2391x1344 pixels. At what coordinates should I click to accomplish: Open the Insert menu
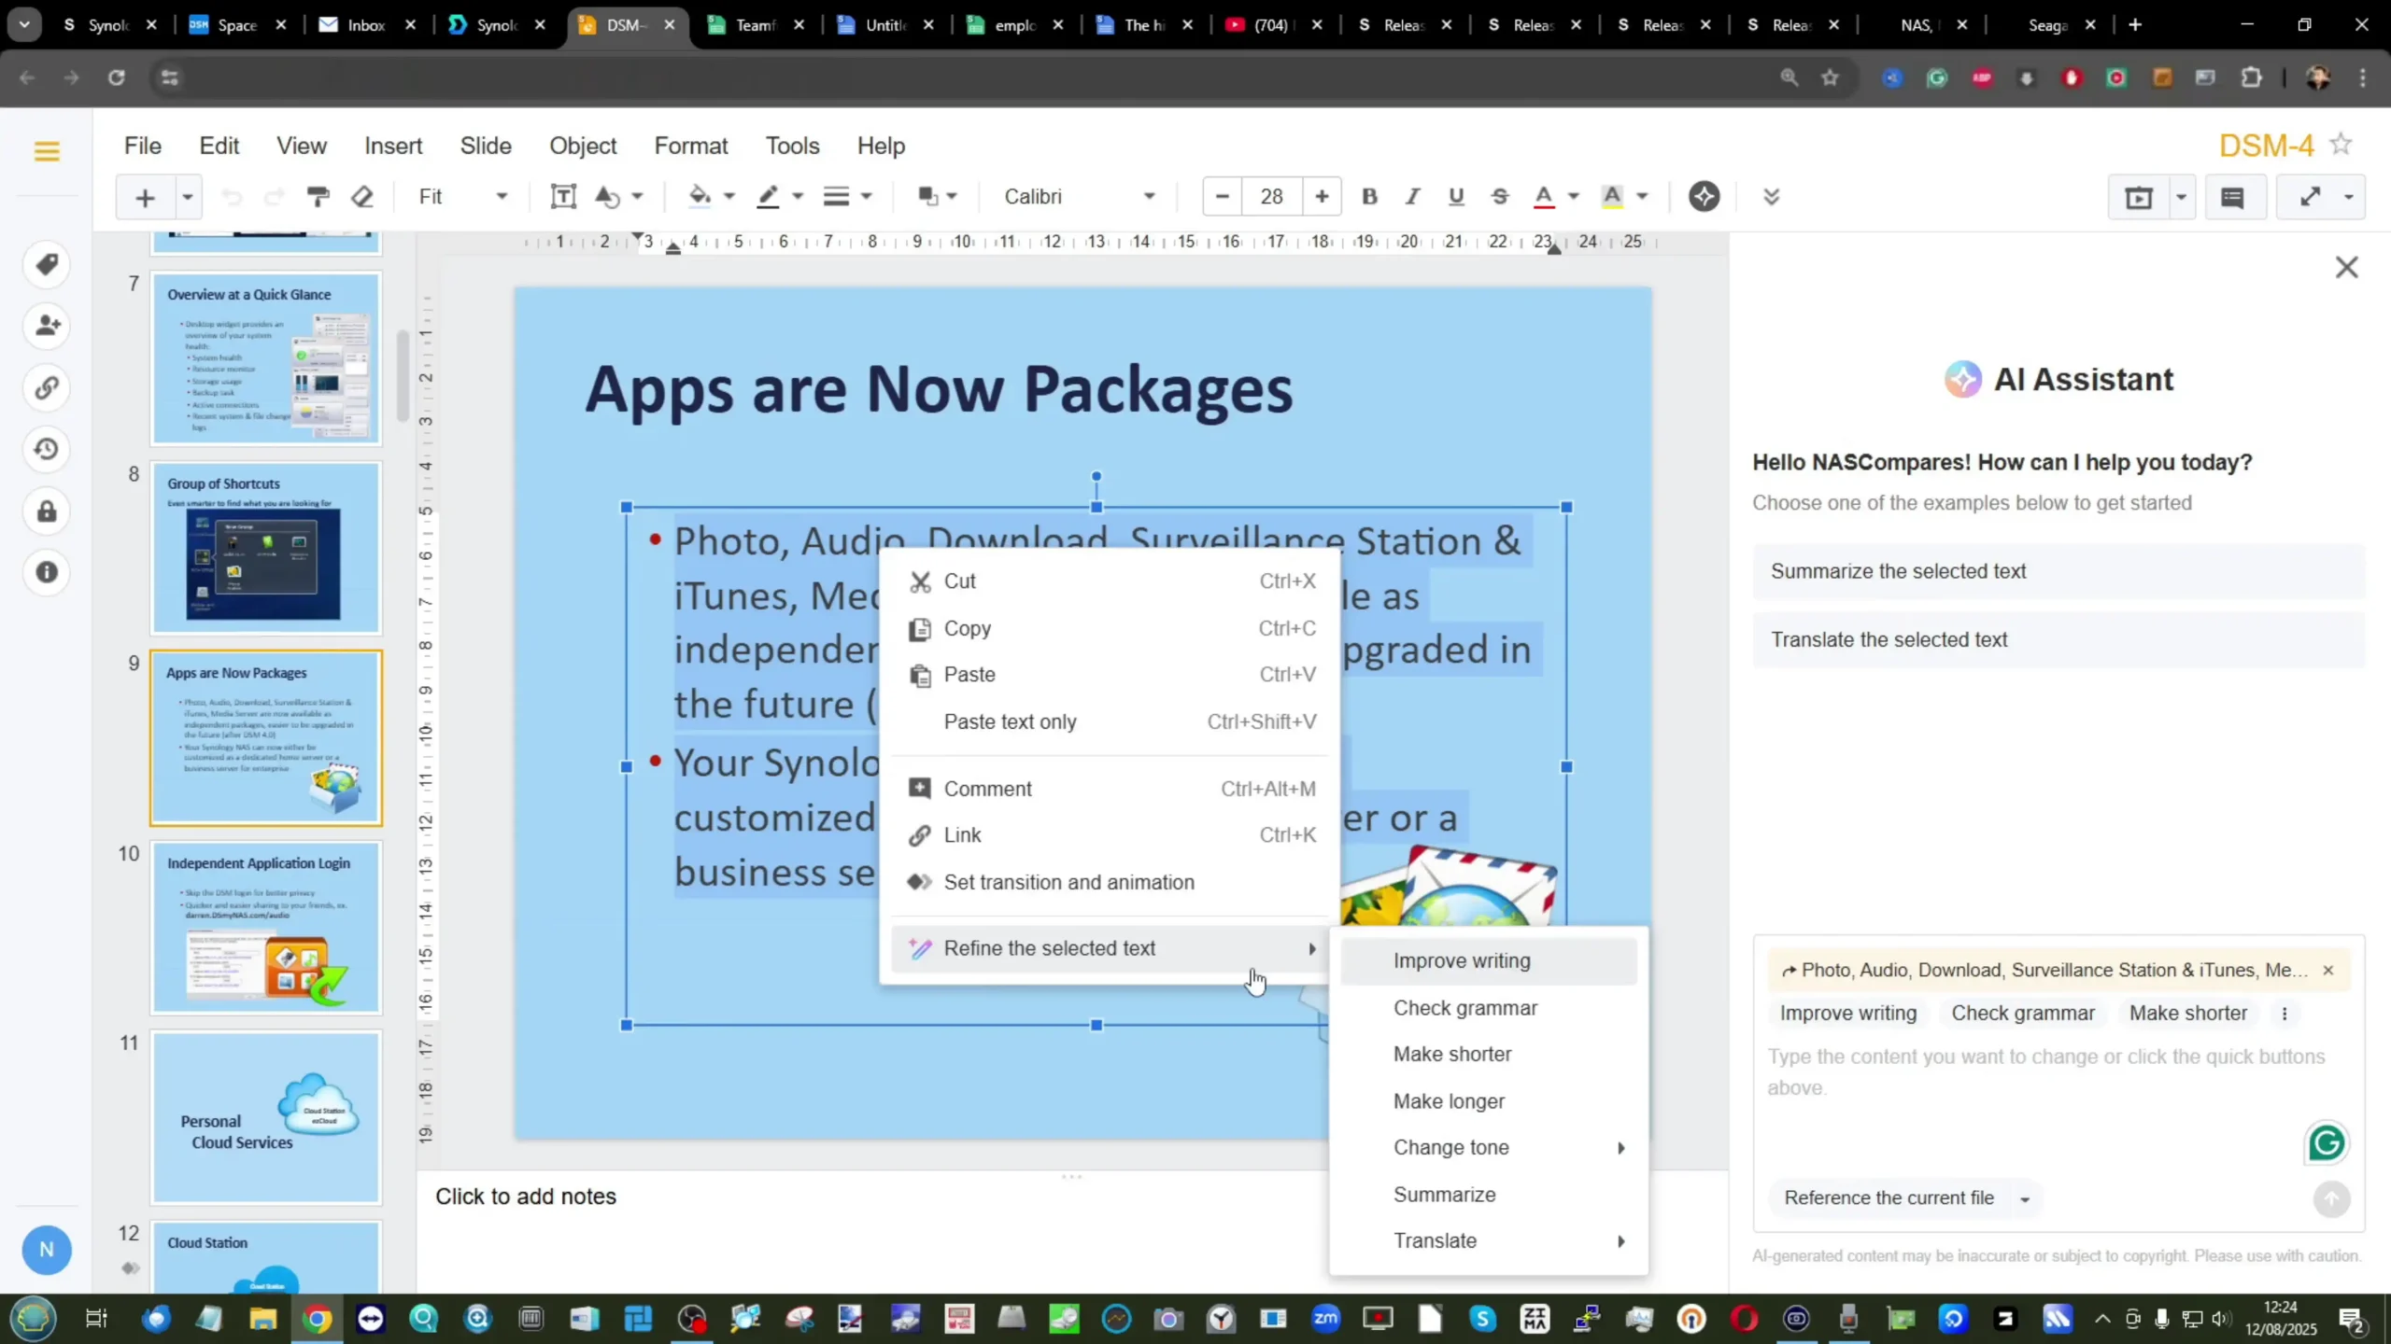(393, 146)
